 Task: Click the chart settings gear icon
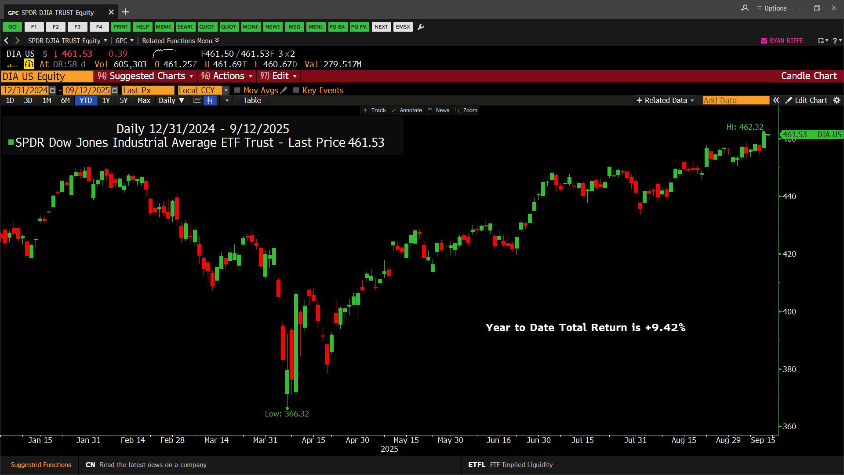click(837, 100)
